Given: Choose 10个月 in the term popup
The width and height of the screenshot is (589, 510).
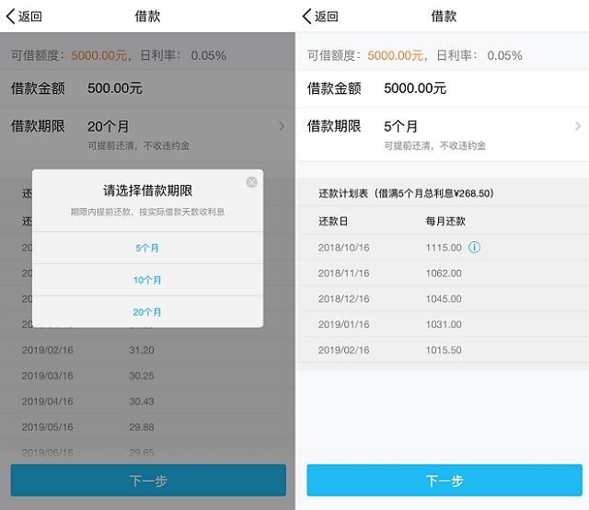Looking at the screenshot, I should click(x=147, y=280).
